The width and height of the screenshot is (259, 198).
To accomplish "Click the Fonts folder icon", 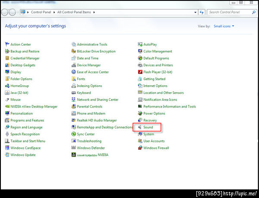I will 73,79.
